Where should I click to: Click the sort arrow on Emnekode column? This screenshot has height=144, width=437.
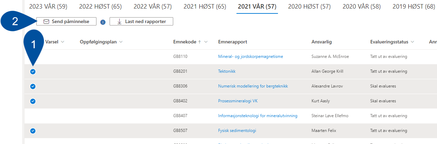199,42
